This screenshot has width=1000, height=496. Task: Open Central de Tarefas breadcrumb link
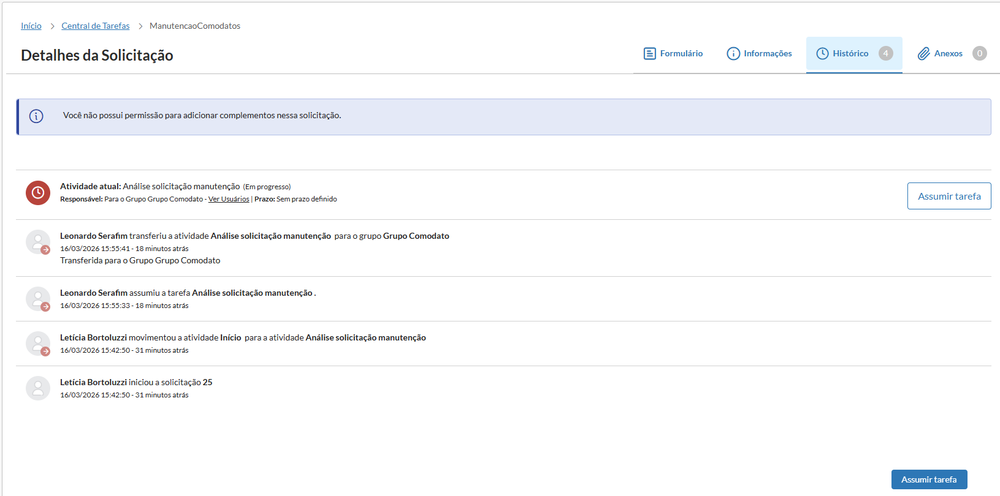[x=96, y=26]
